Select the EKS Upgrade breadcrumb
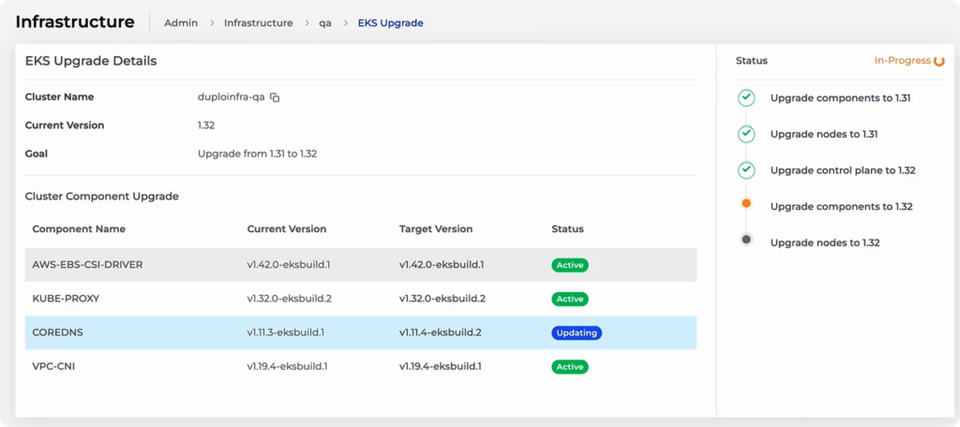Viewport: 960px width, 427px height. pos(390,22)
